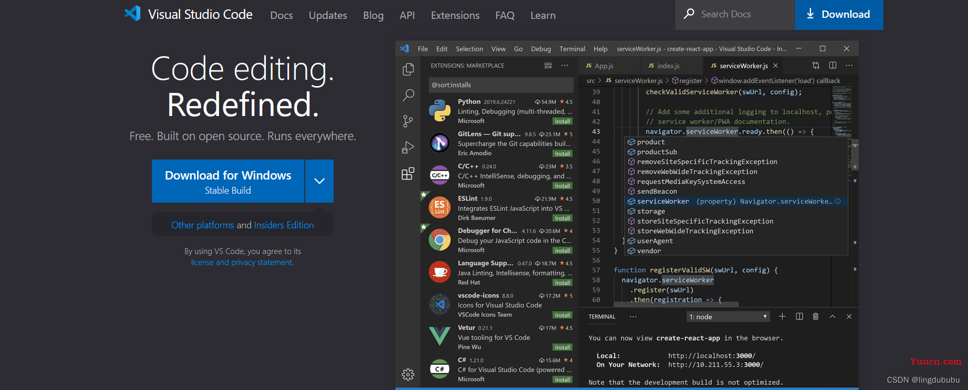This screenshot has width=968, height=390.
Task: Open extensions panel more actions ellipsis
Action: pos(565,66)
